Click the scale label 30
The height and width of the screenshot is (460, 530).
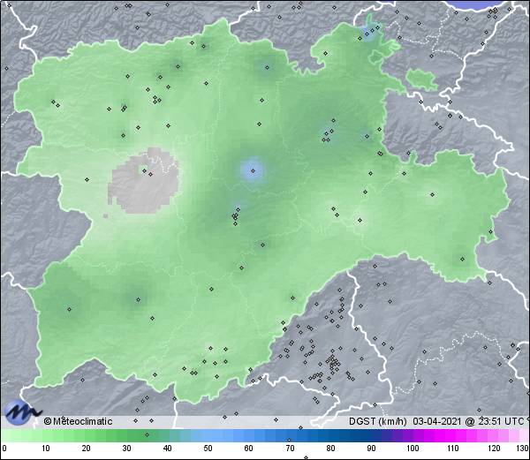coord(126,449)
